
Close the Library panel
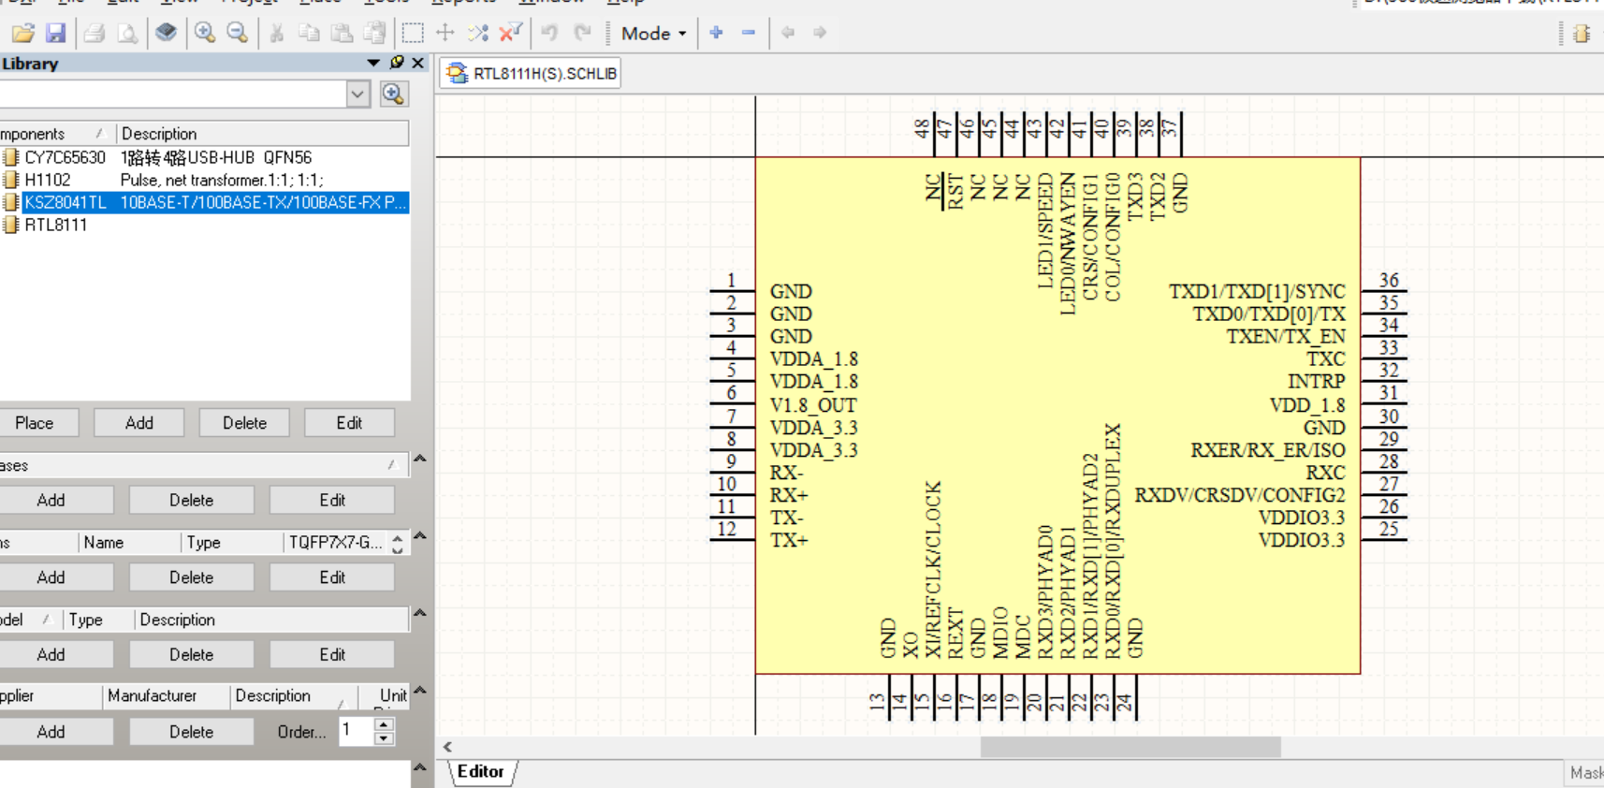[418, 63]
